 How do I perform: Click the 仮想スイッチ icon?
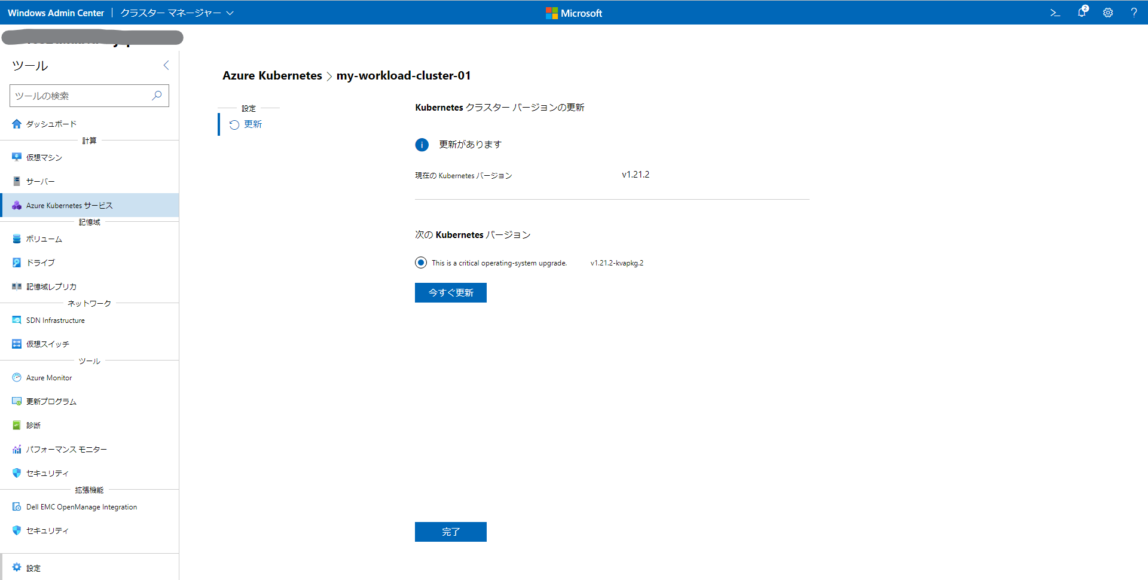(x=17, y=344)
